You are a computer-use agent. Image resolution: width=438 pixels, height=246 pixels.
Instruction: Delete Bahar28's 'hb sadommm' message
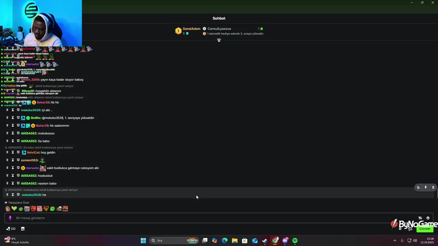7,125
